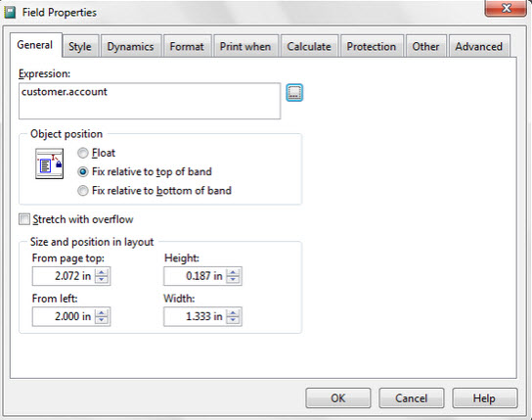This screenshot has width=532, height=420.
Task: Go to the Print when tab
Action: [x=245, y=46]
